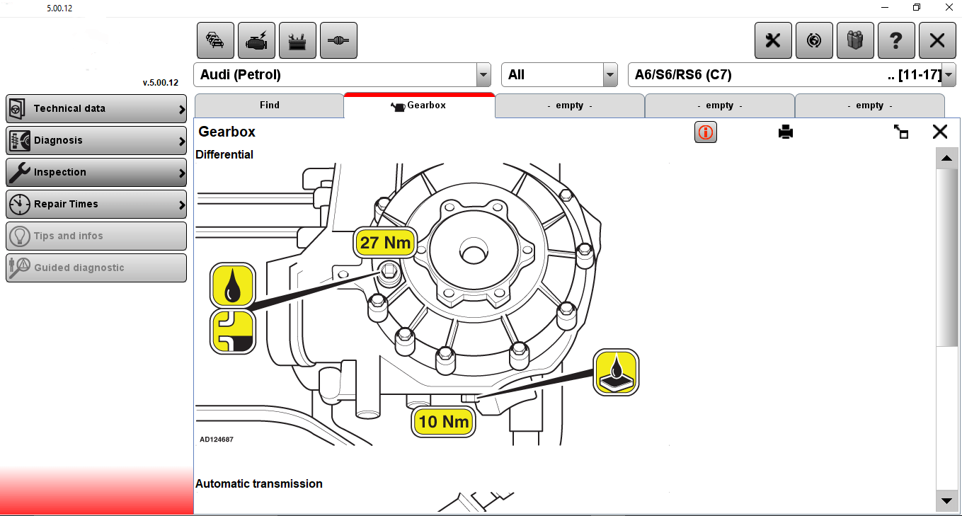Print the Gearbox diagram
Screen dimensions: 962x516
coord(784,132)
